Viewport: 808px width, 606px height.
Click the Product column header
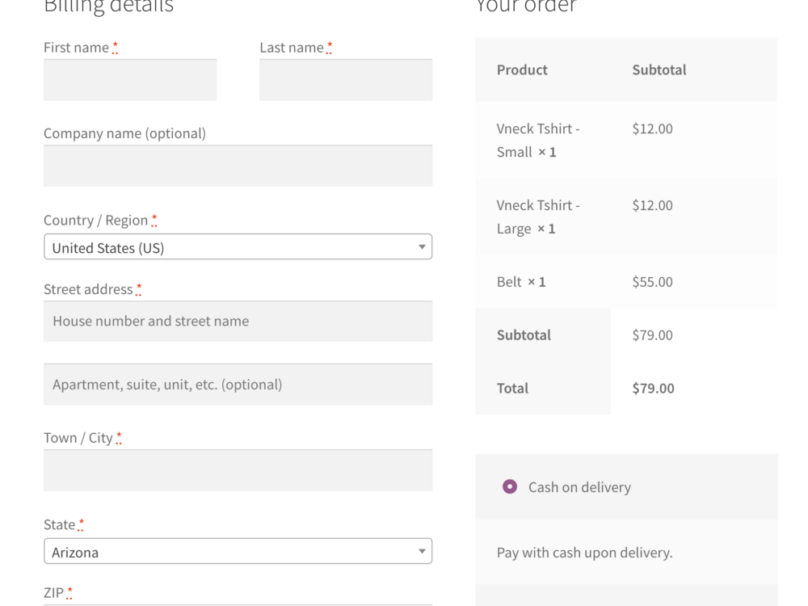[x=521, y=69]
